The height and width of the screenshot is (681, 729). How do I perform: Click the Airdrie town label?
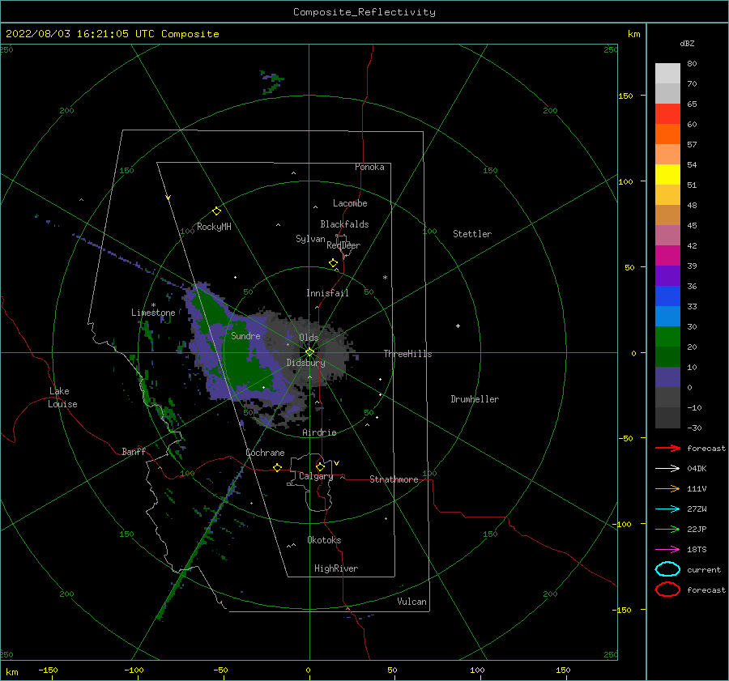pyautogui.click(x=319, y=432)
